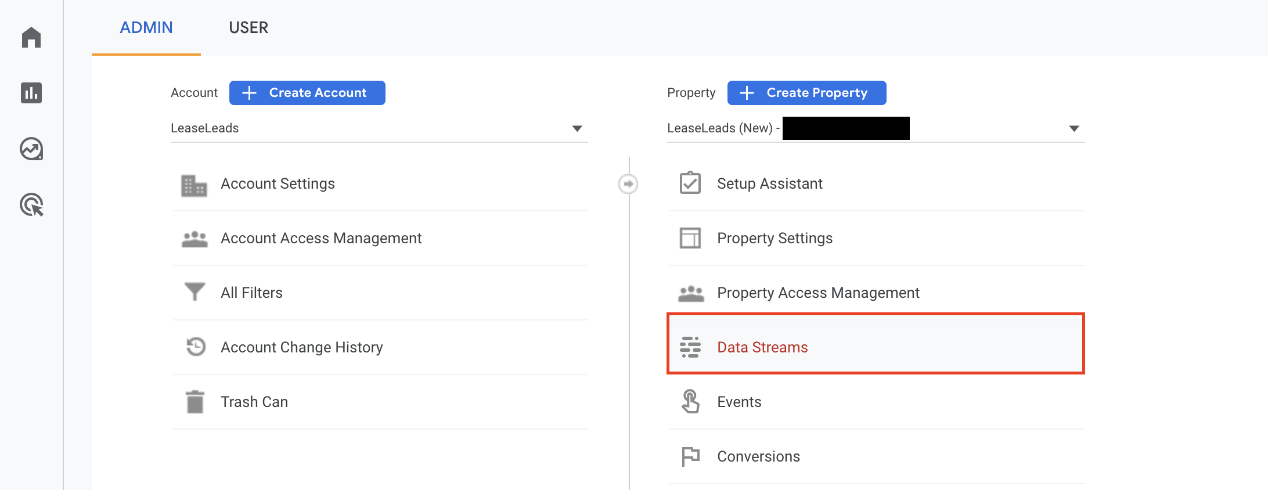Click the Setup Assistant checkmark icon
This screenshot has width=1268, height=490.
[x=690, y=183]
